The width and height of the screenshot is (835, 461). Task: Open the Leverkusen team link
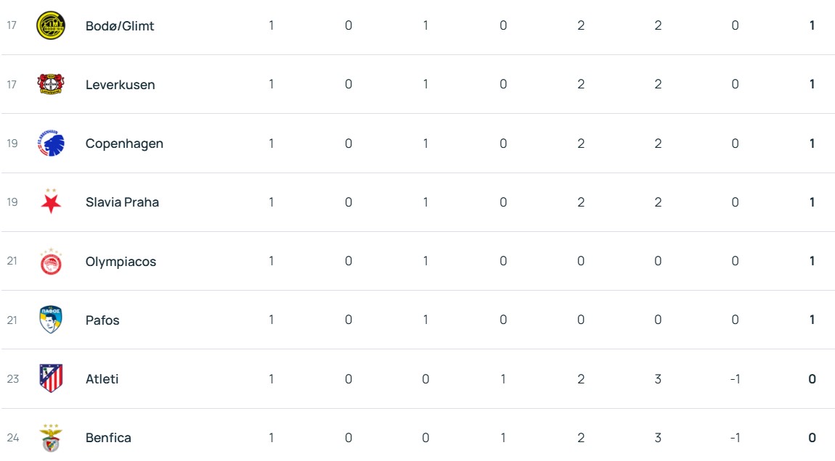[120, 85]
